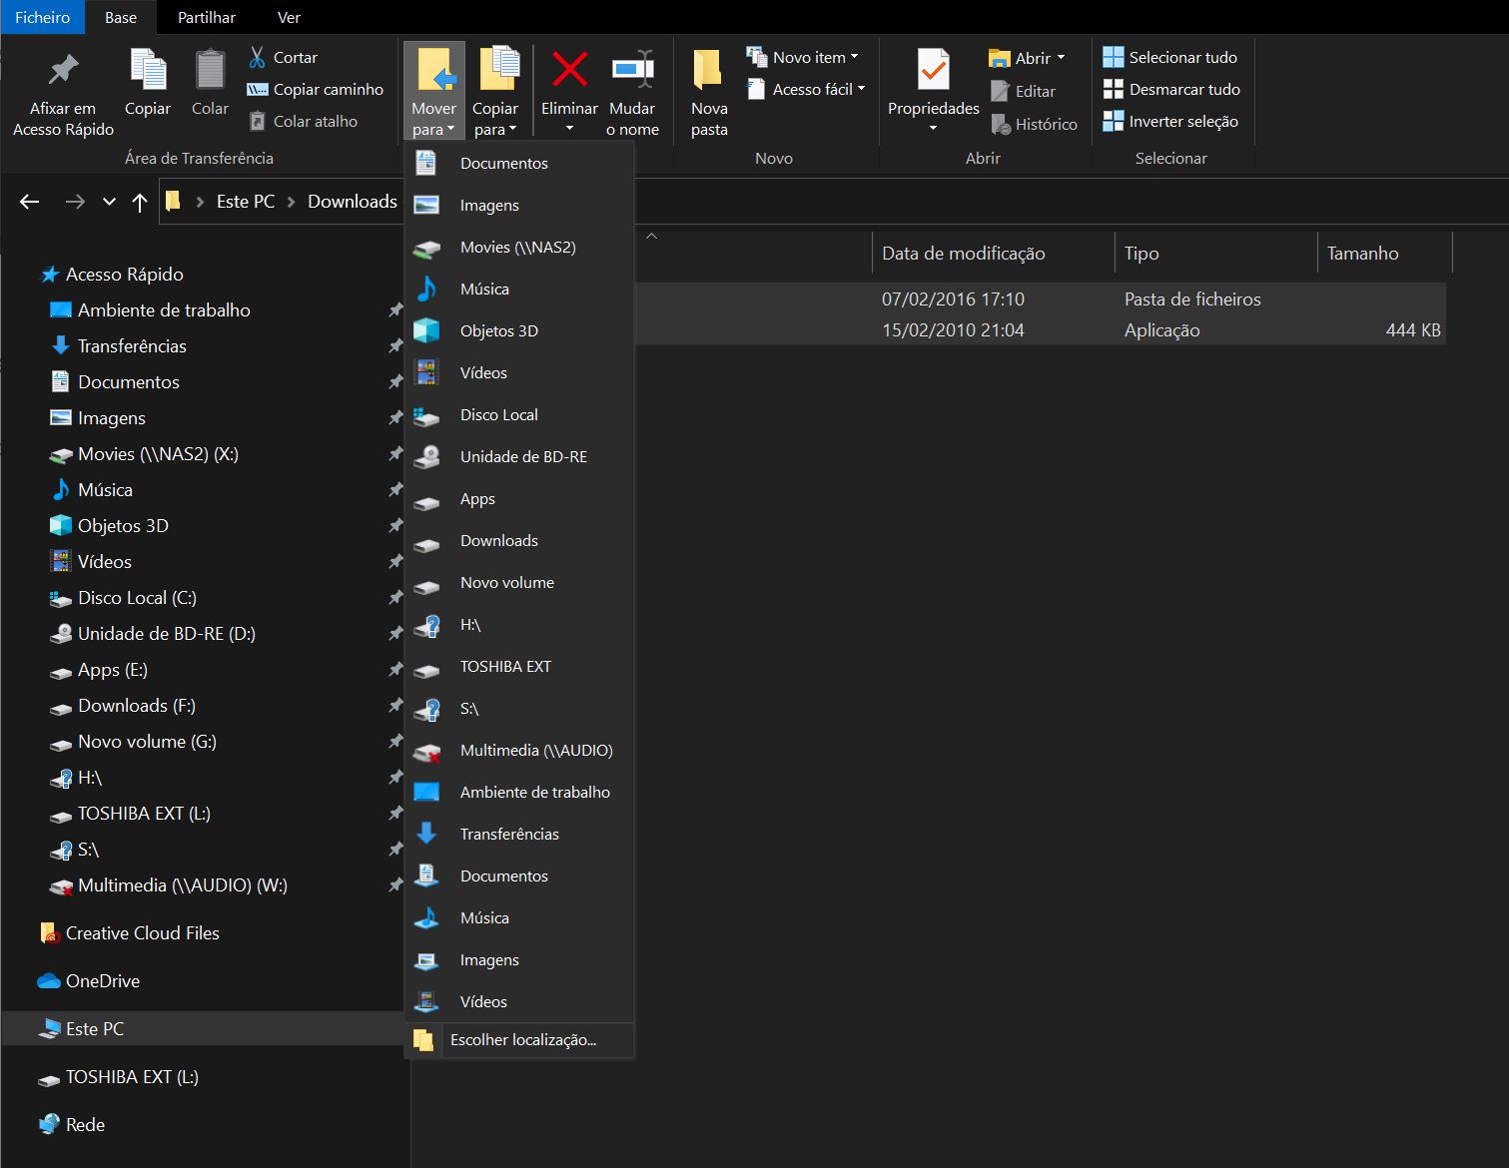Switch to the Ver tab
This screenshot has width=1509, height=1168.
click(289, 17)
